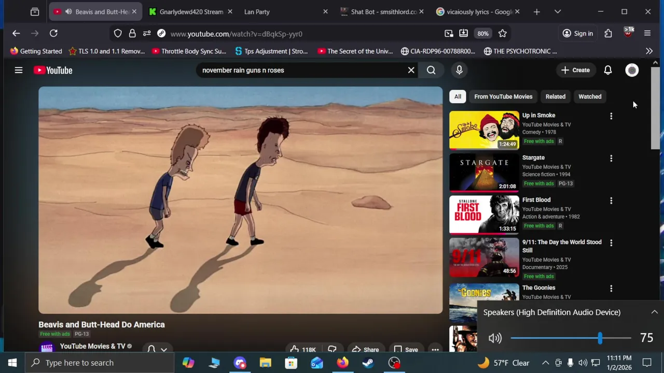The height and width of the screenshot is (373, 664).
Task: Open the YouTube account avatar menu
Action: (x=632, y=70)
